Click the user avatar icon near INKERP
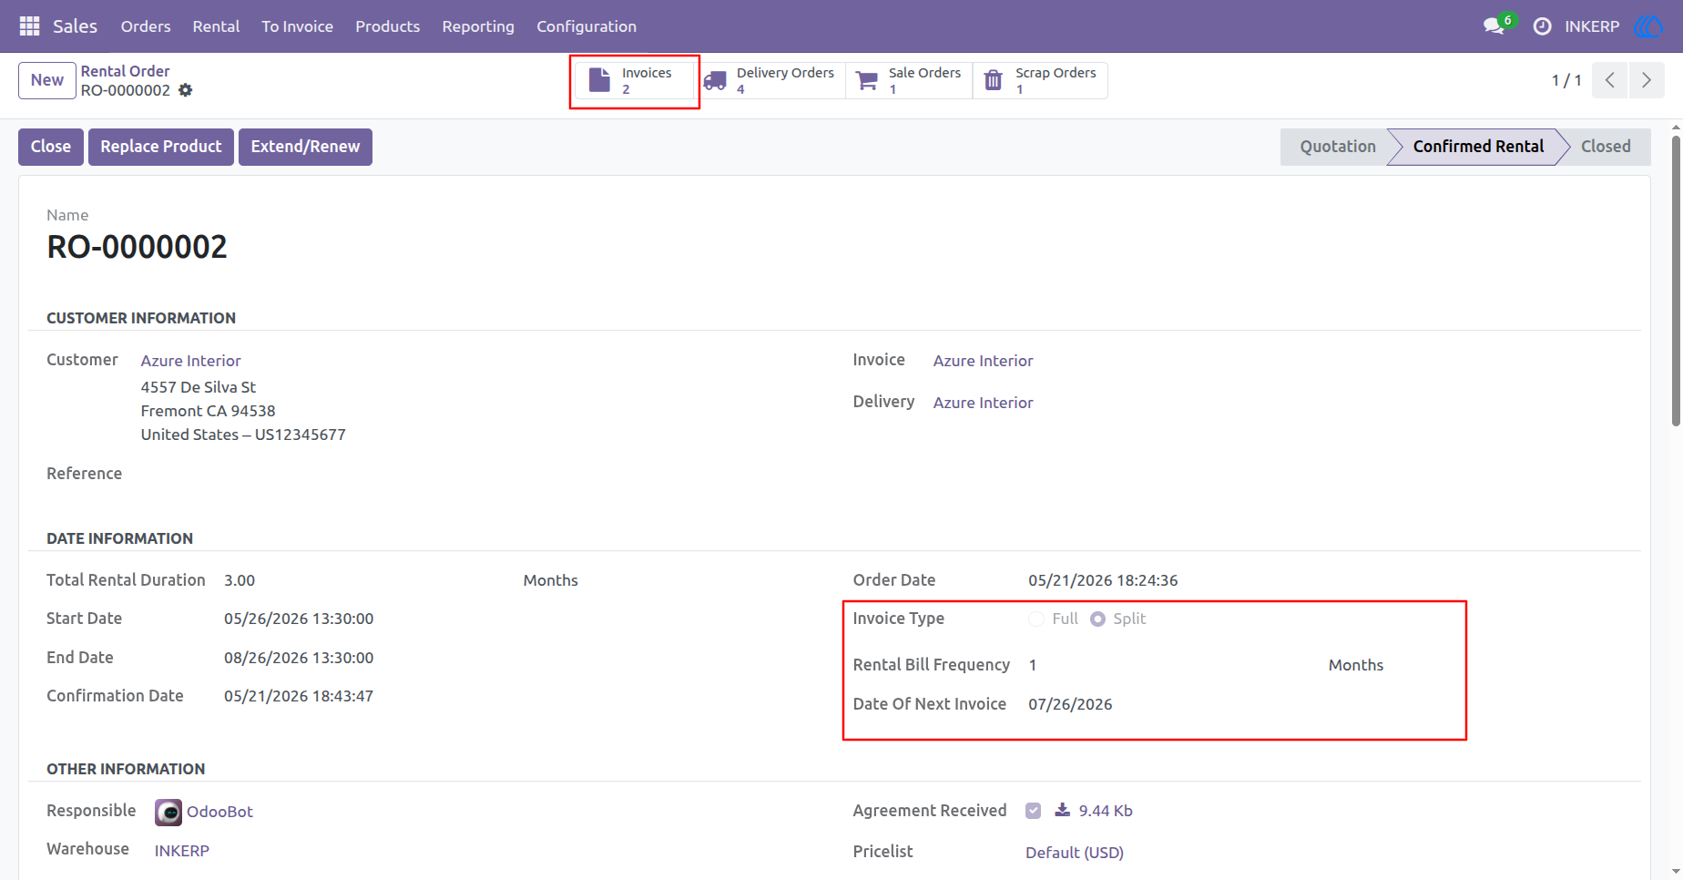This screenshot has width=1683, height=880. click(1649, 26)
